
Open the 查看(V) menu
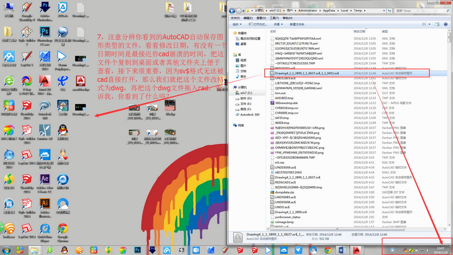tap(261, 18)
